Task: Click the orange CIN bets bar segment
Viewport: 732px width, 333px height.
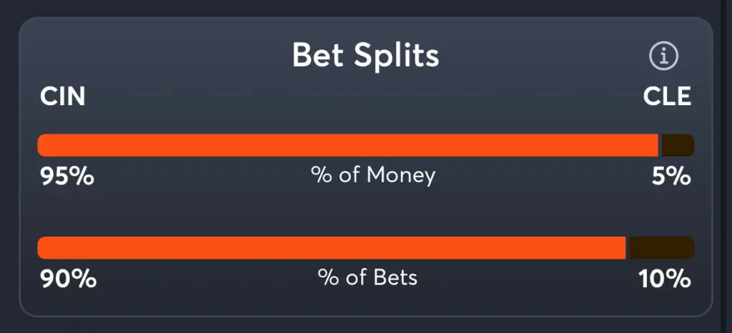Action: [x=332, y=248]
